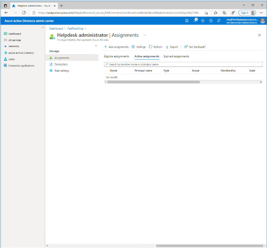
Task: Go to Azure Active Directory in sidebar
Action: (21, 53)
